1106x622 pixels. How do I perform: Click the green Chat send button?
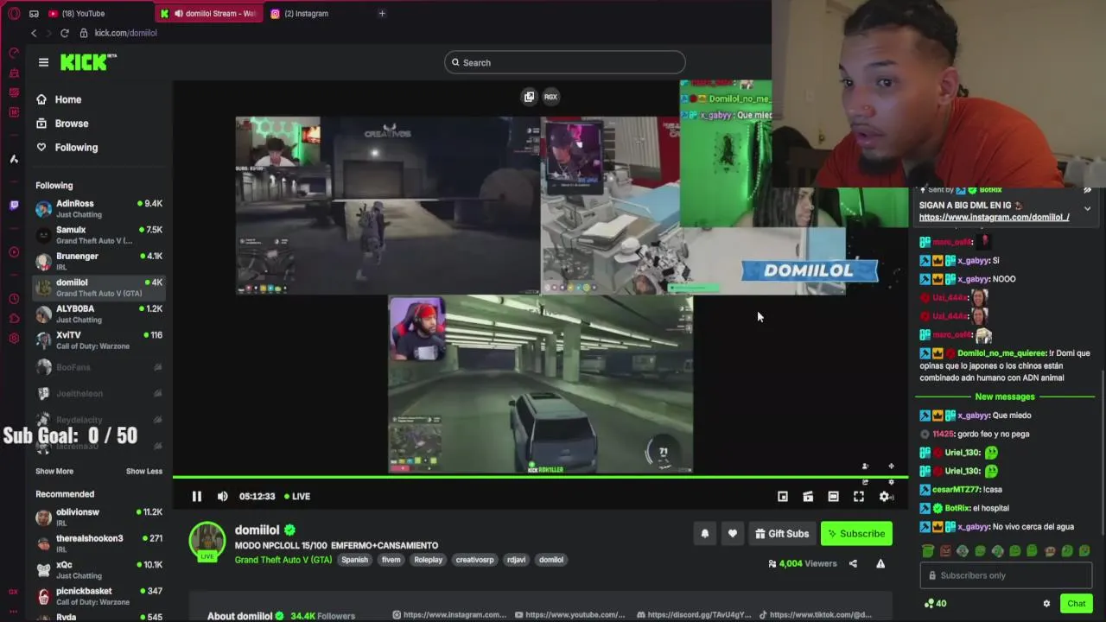pyautogui.click(x=1076, y=604)
